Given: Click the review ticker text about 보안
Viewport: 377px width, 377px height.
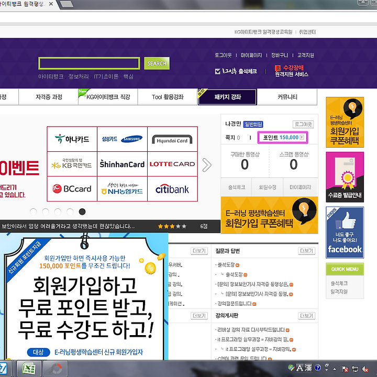Looking at the screenshot, I should tap(68, 226).
